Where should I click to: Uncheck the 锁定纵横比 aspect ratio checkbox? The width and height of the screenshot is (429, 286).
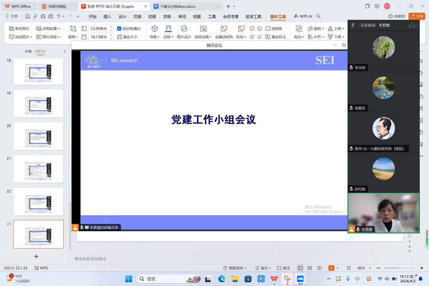(120, 28)
